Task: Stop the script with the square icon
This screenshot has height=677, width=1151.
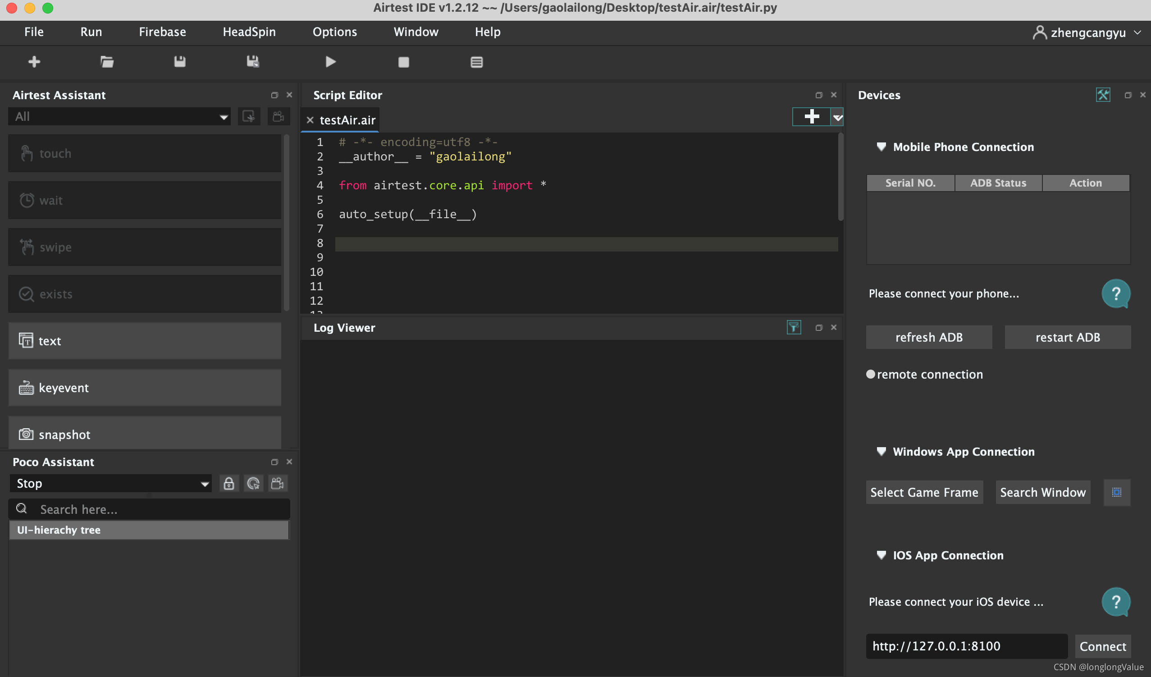Action: [x=404, y=62]
